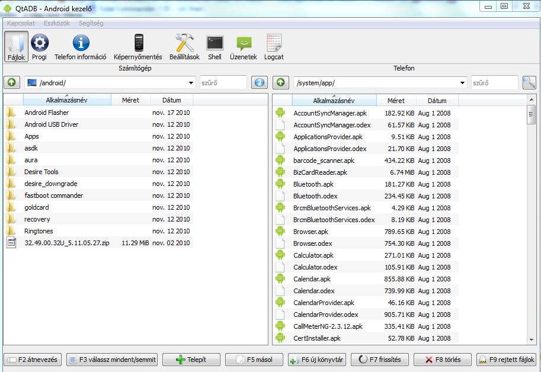
Task: Click F6 új könyvtár button
Action: click(x=317, y=359)
